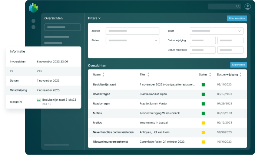Click the Titel column header
Image resolution: width=255 pixels, height=155 pixels.
click(143, 75)
